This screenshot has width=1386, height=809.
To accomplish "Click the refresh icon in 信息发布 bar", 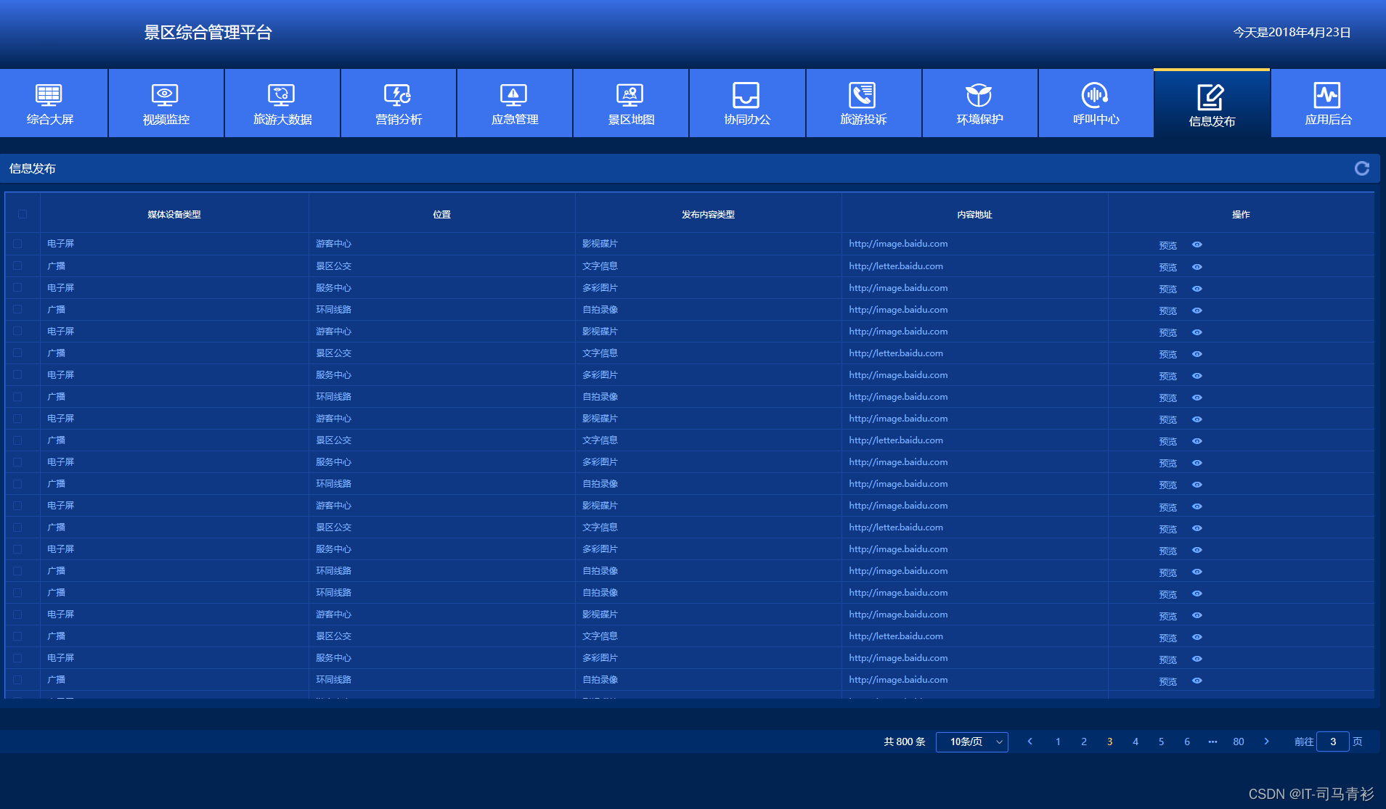I will [x=1363, y=168].
